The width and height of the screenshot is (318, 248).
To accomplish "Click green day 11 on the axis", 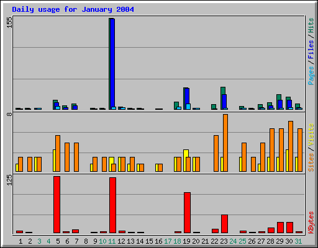I will coord(112,241).
